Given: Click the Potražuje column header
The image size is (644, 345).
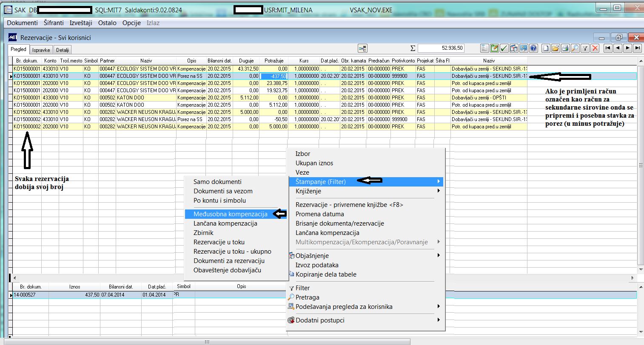Looking at the screenshot, I should coord(274,61).
